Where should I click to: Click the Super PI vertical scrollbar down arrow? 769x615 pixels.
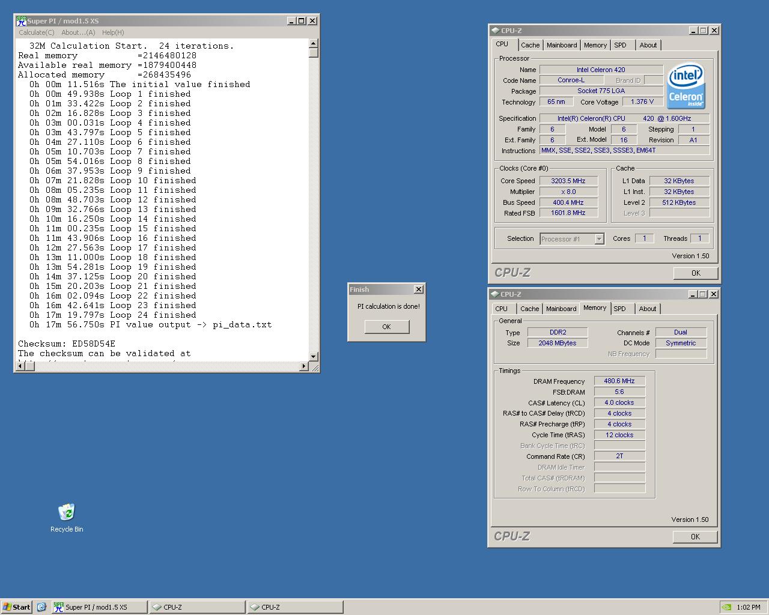click(314, 356)
